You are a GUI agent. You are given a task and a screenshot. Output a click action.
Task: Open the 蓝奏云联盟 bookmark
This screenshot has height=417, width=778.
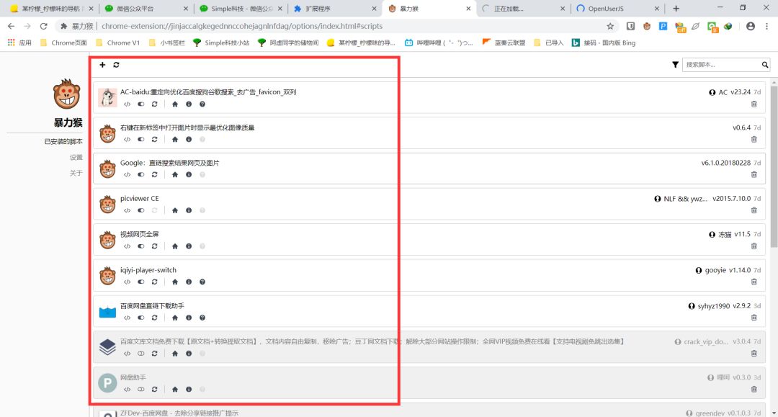pos(504,42)
